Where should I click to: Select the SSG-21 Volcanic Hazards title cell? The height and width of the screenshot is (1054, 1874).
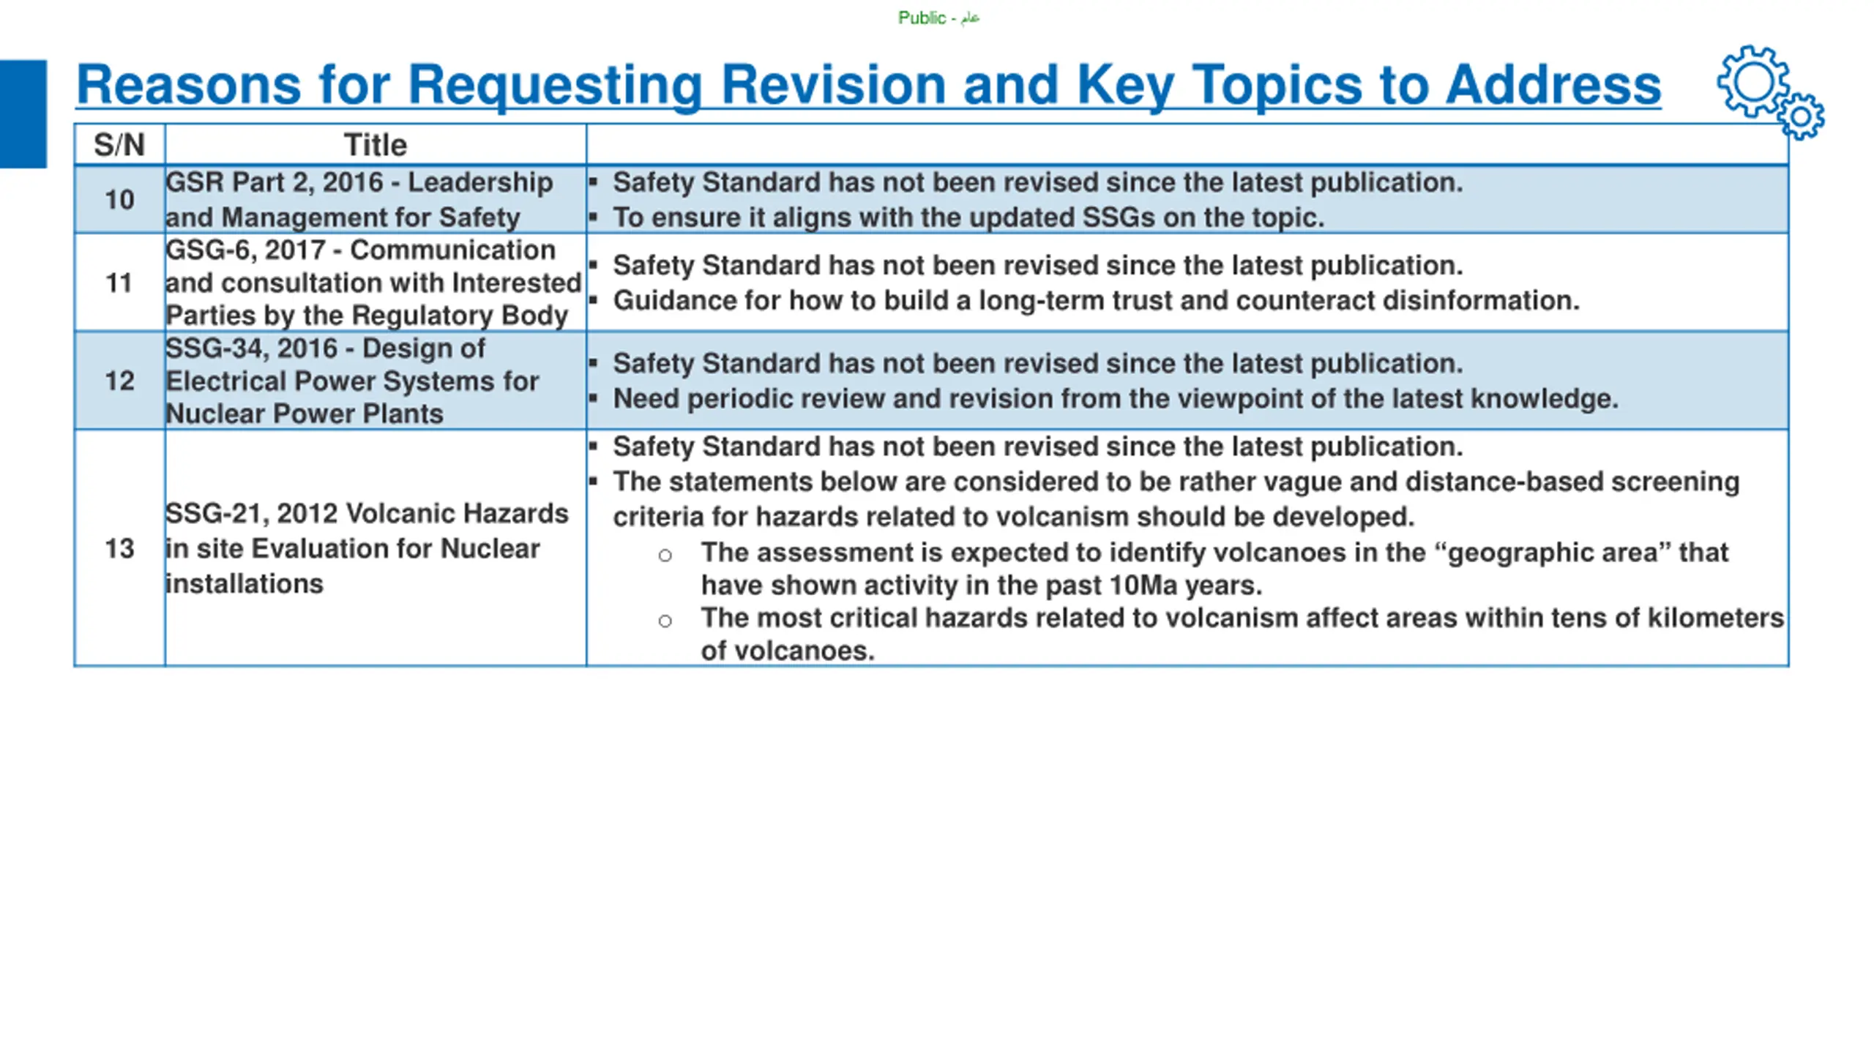tap(376, 548)
